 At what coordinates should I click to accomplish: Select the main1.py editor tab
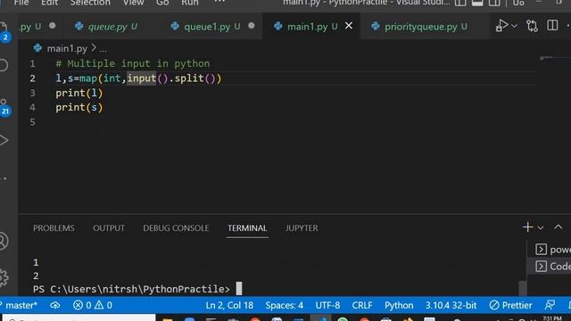click(x=306, y=26)
